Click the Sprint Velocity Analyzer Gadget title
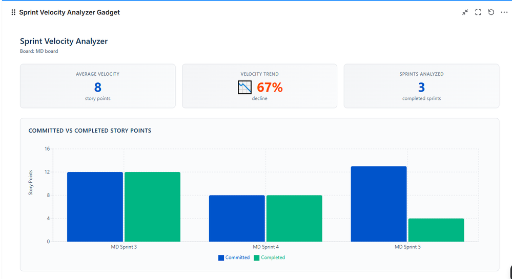This screenshot has width=512, height=279. (x=70, y=12)
